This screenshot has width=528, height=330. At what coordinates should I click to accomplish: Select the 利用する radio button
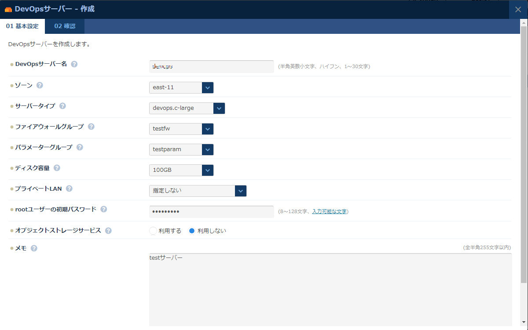point(153,231)
